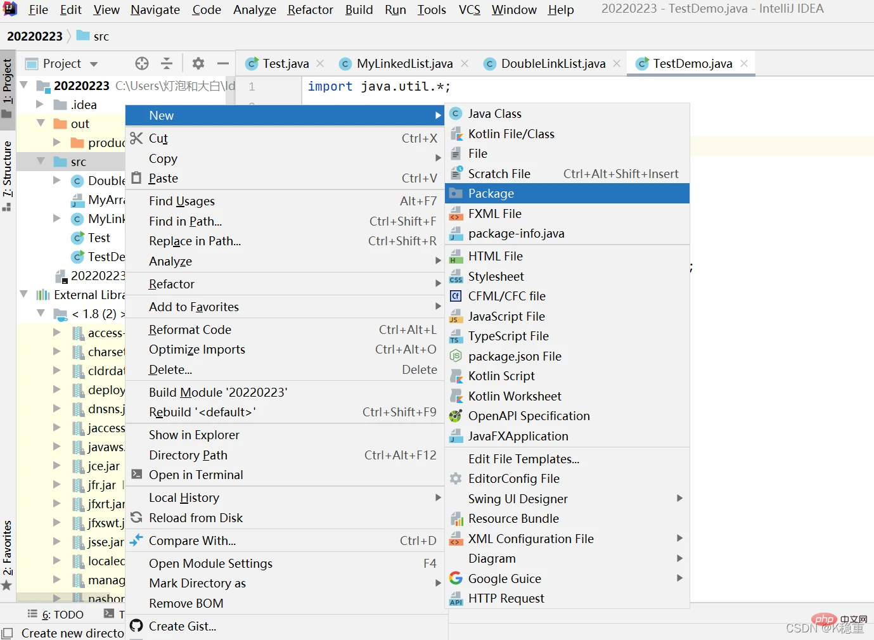Open Project panel settings gear
The image size is (874, 640).
point(198,63)
